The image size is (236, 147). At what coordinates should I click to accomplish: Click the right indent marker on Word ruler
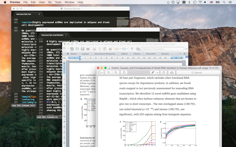(171, 58)
